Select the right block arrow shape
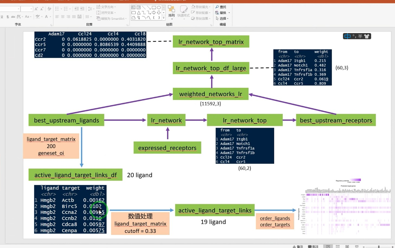Viewport: 395px width, 248px height. tap(154, 12)
